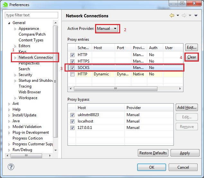The height and width of the screenshot is (178, 204).
Task: Expand the Plug-in Development node
Action: pos(9,133)
